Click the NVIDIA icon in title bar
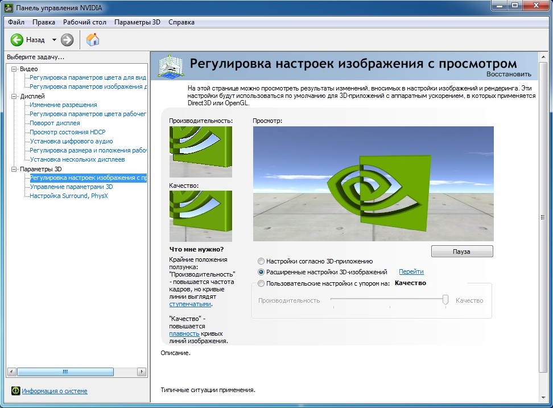Viewport: 553px width, 408px height. (9, 7)
